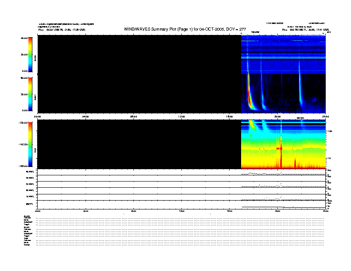
Task: Click the 04:00 tick label under the RAD1 spectrogram
Action: click(86, 116)
